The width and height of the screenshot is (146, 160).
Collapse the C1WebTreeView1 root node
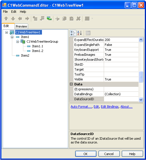click(x=6, y=32)
